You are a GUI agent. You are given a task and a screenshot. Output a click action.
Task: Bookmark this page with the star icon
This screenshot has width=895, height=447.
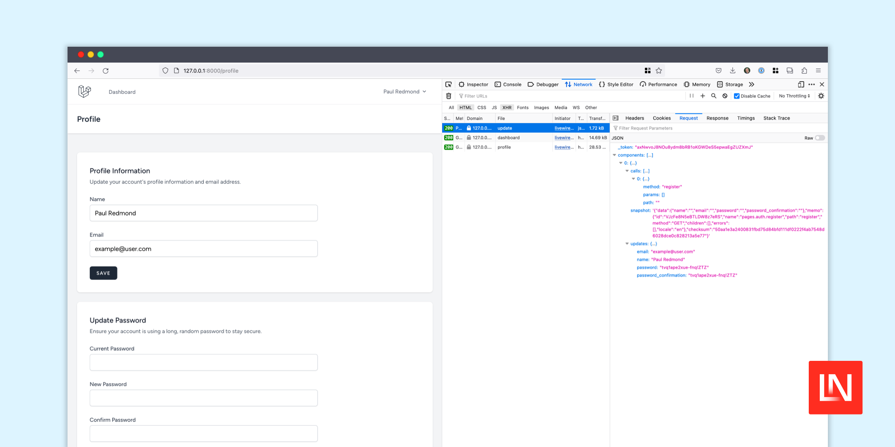(659, 71)
